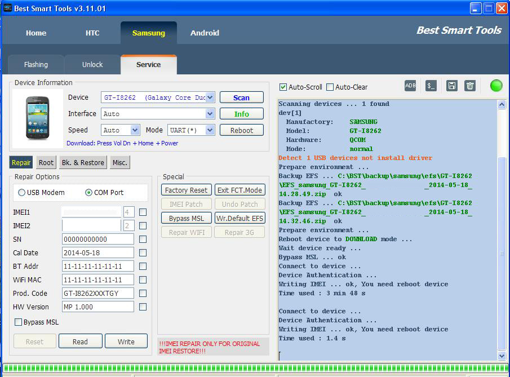Image resolution: width=510 pixels, height=377 pixels.
Task: Click the Exit FCT.Mode button
Action: [240, 190]
